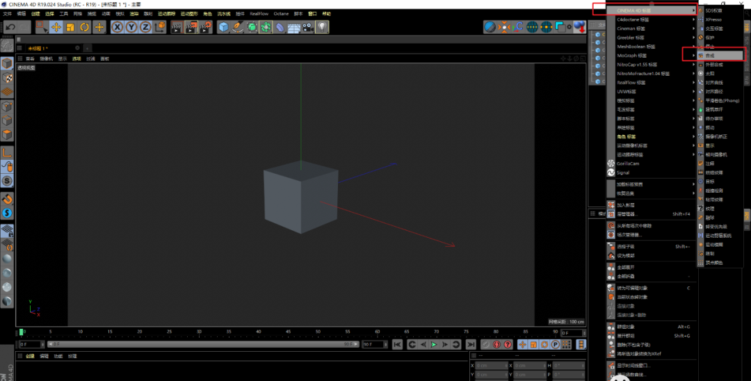The height and width of the screenshot is (381, 751).
Task: Toggle parameter keyframing P button
Action: [x=555, y=344]
